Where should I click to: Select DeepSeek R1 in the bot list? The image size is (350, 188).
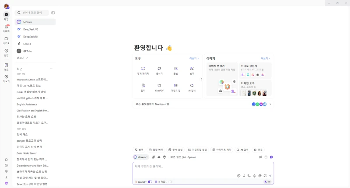click(35, 37)
